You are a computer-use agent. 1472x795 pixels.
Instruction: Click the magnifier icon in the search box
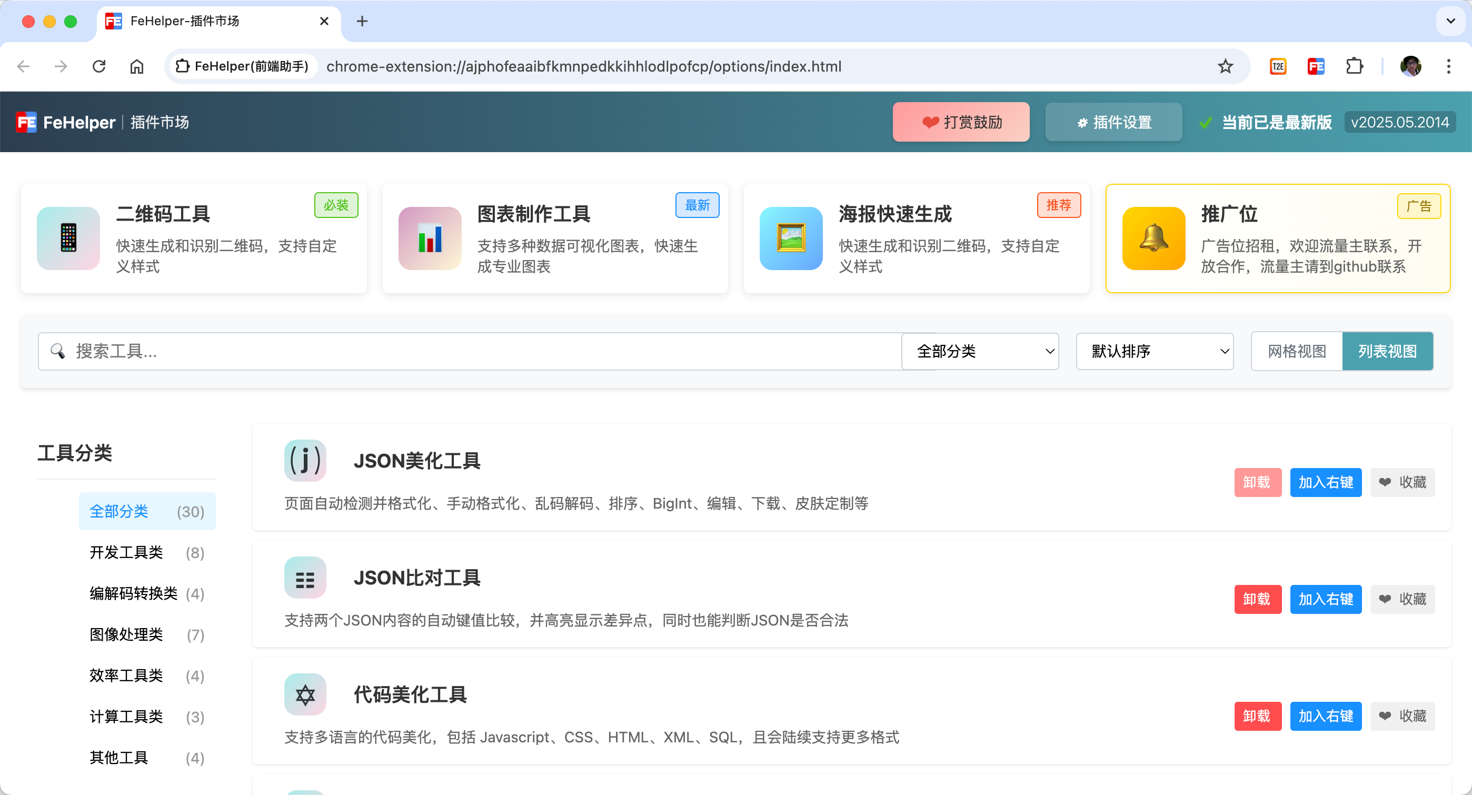click(58, 351)
